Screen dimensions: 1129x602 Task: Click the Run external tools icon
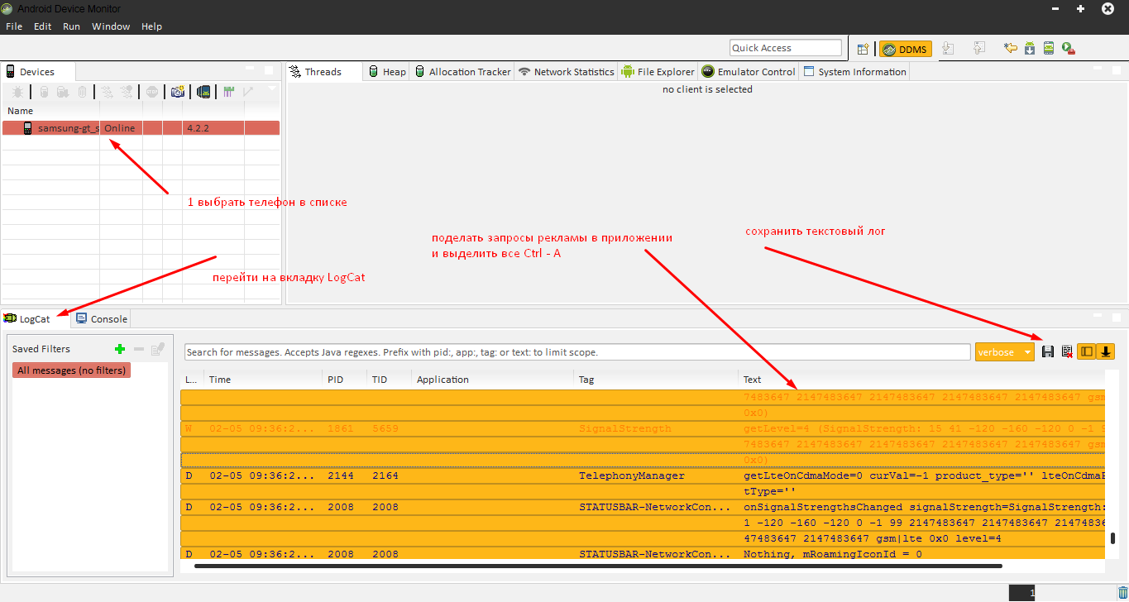point(1068,49)
